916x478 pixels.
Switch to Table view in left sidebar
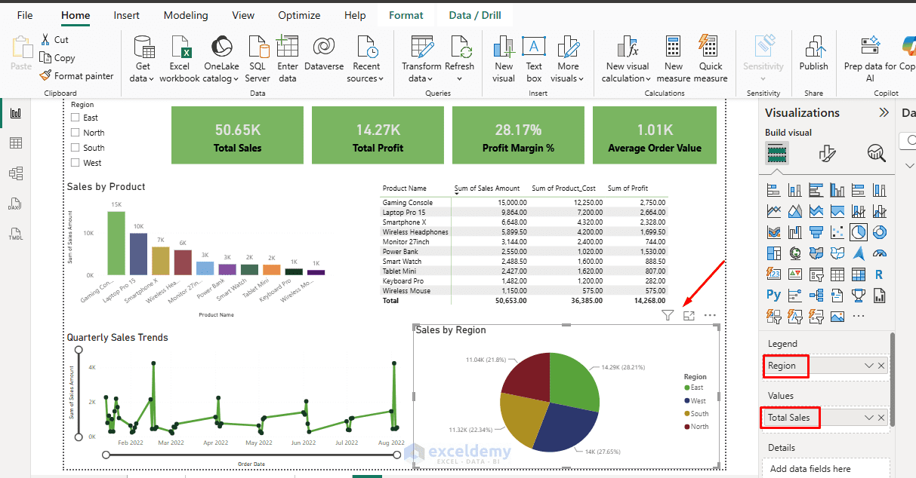16,143
